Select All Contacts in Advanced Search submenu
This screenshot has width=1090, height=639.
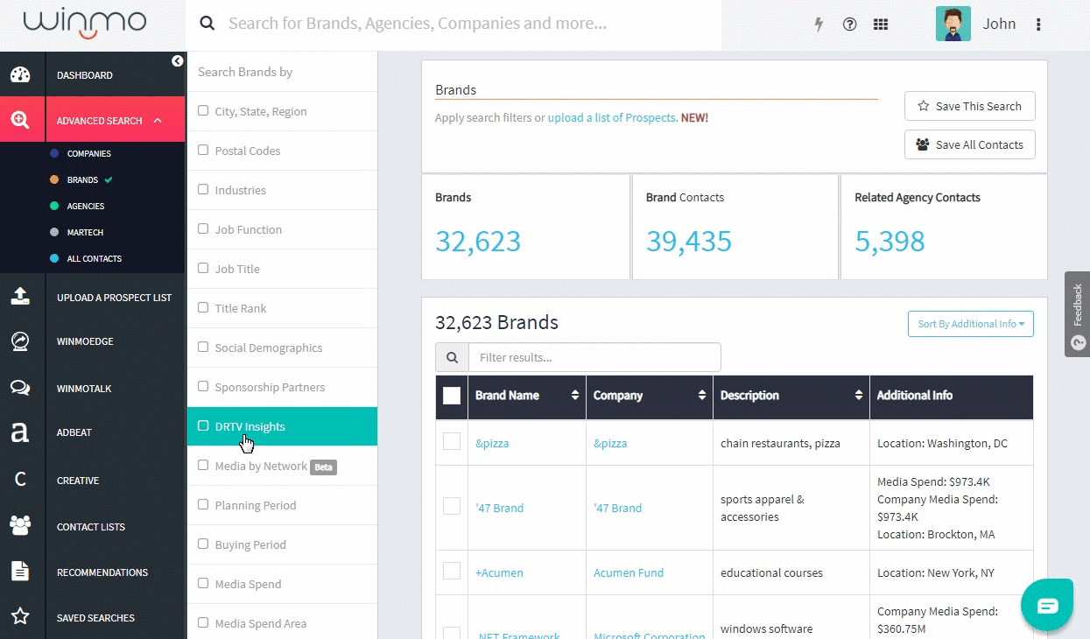[x=95, y=258]
